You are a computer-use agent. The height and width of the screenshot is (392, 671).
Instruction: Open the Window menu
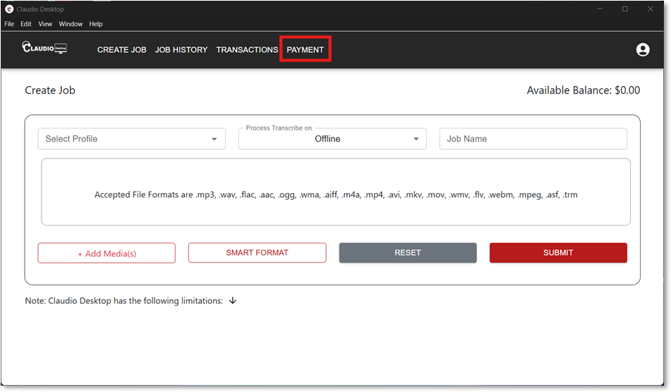coord(71,24)
